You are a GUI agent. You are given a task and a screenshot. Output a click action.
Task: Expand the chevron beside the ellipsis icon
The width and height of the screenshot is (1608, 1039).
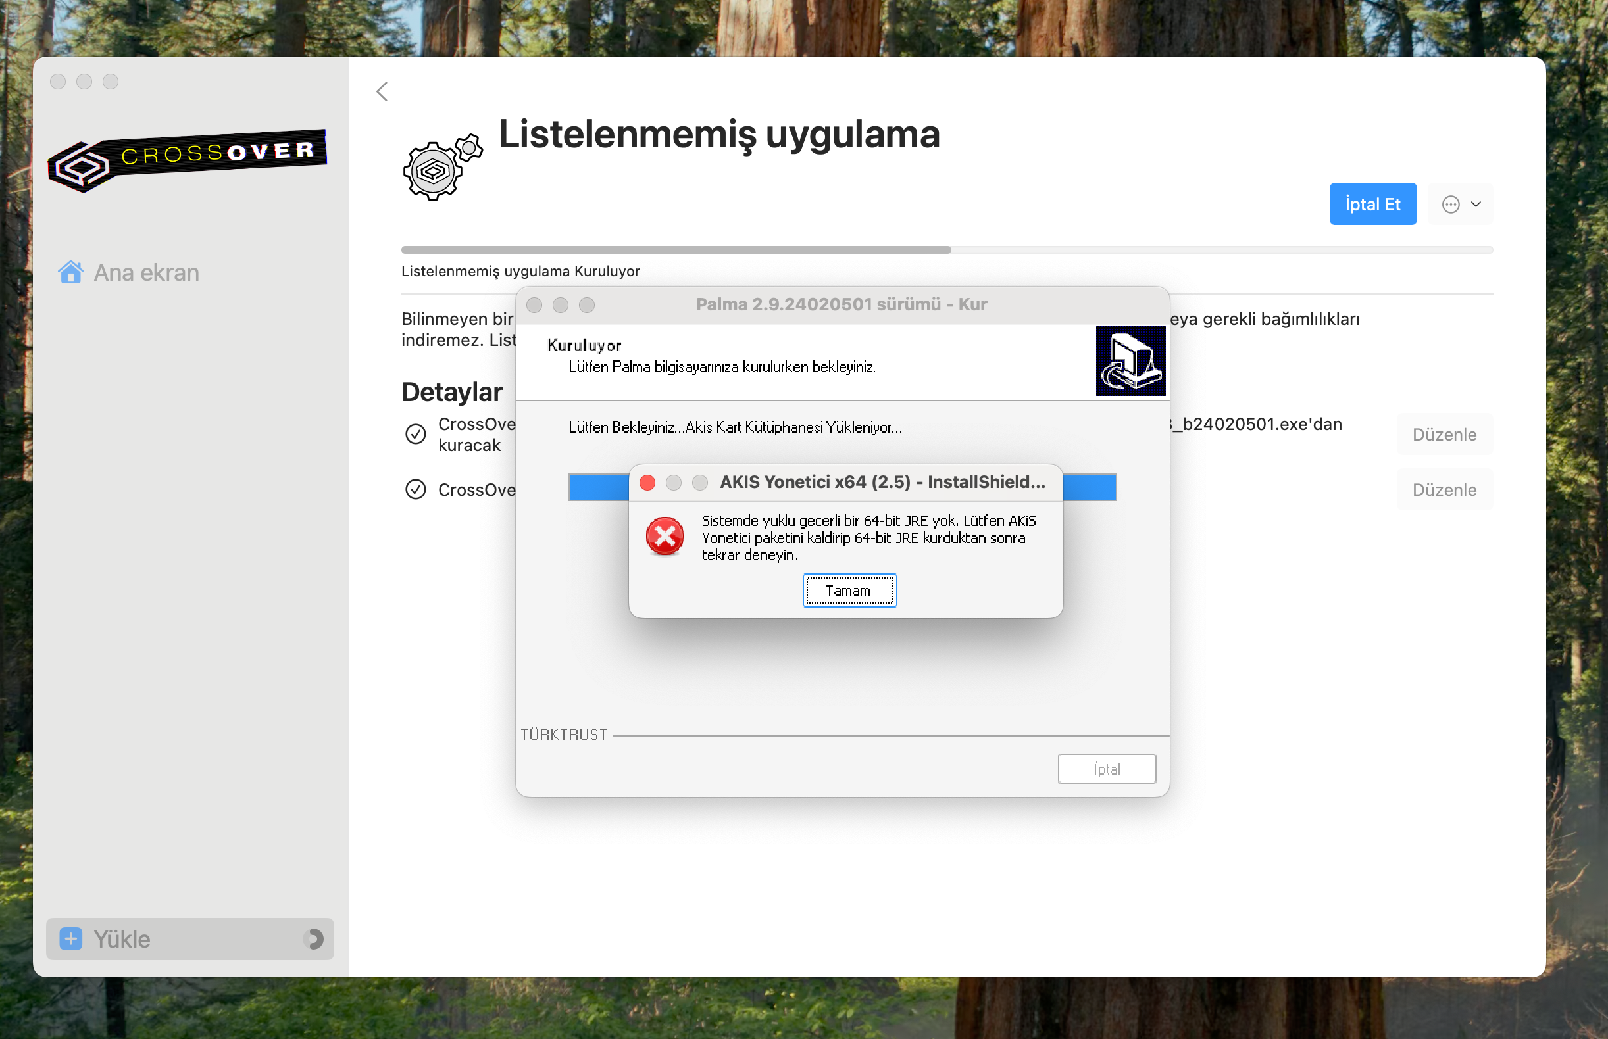1476,205
